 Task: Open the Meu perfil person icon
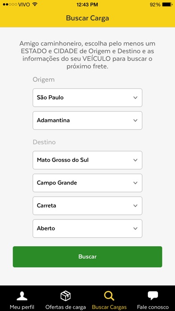pos(22,296)
